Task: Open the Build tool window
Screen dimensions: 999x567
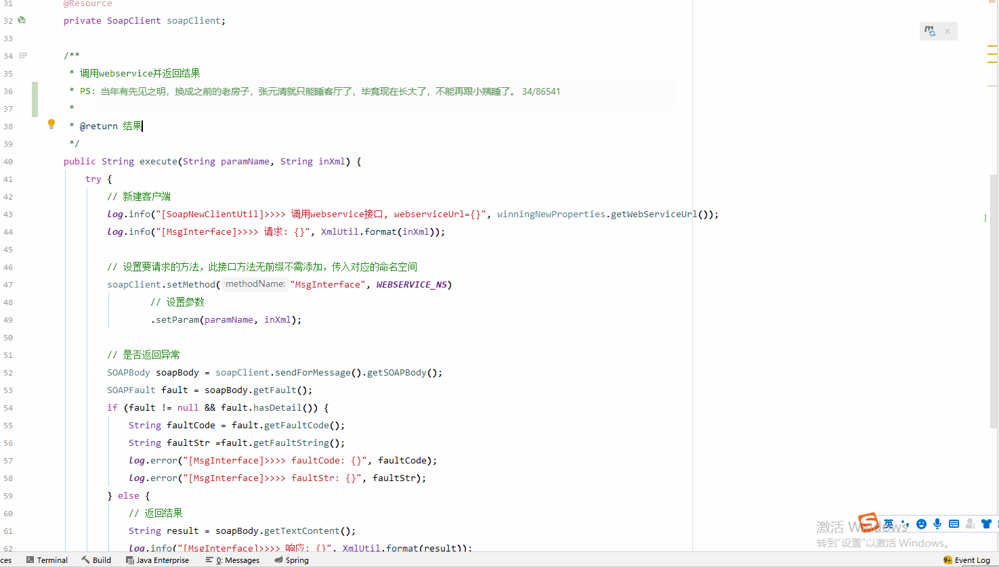Action: coord(96,560)
